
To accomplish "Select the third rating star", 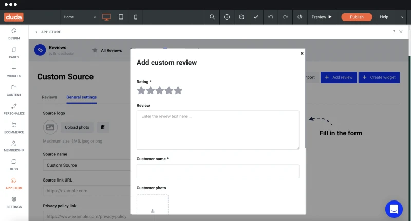I will coord(160,90).
